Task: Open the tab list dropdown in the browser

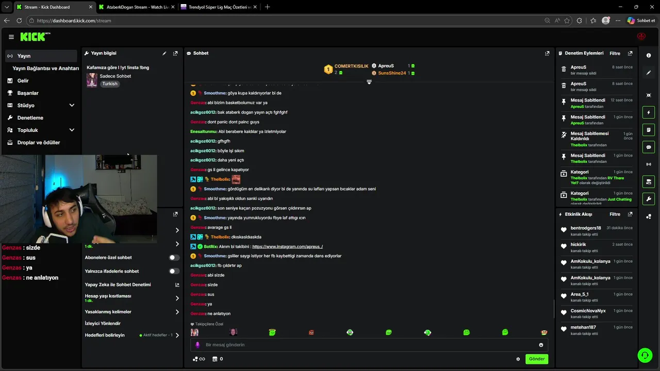Action: 6,7
